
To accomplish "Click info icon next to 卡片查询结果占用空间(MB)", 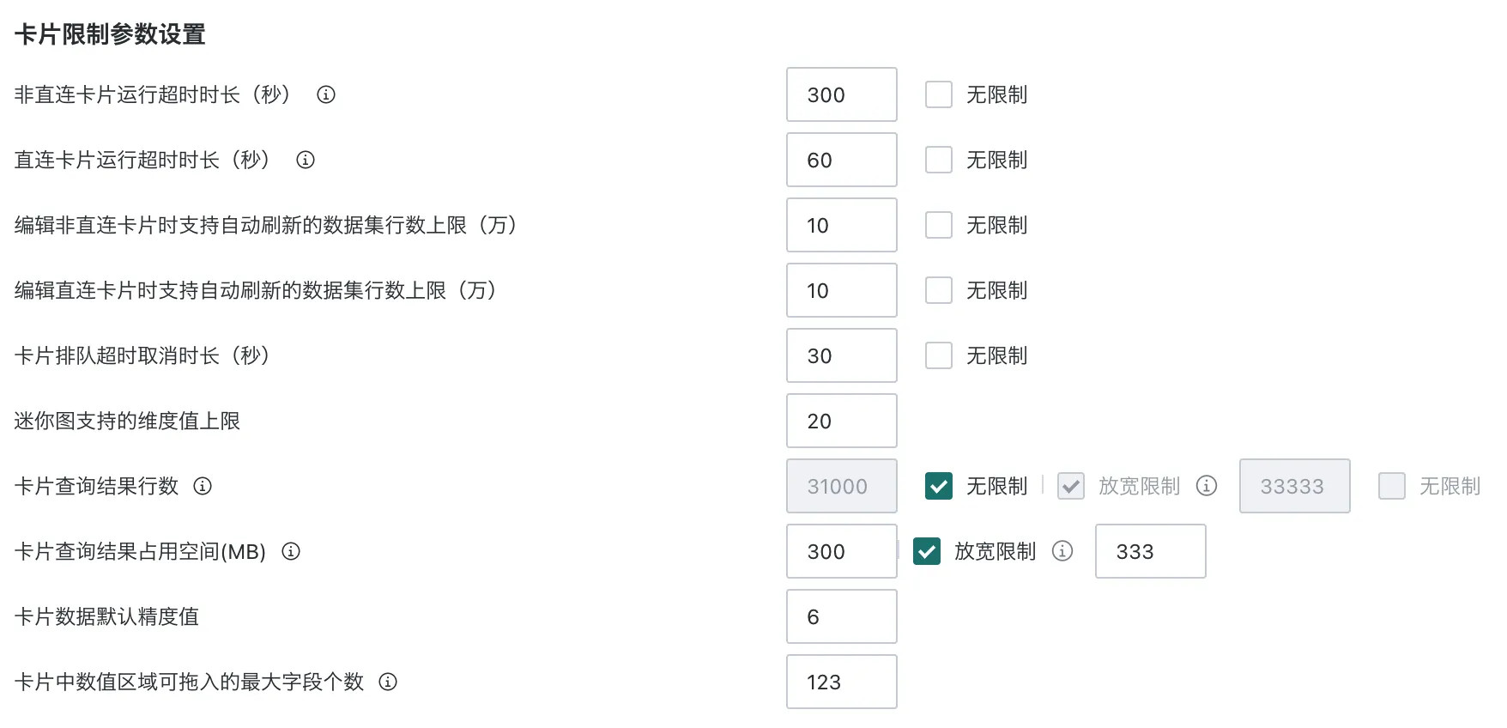I will [x=291, y=551].
